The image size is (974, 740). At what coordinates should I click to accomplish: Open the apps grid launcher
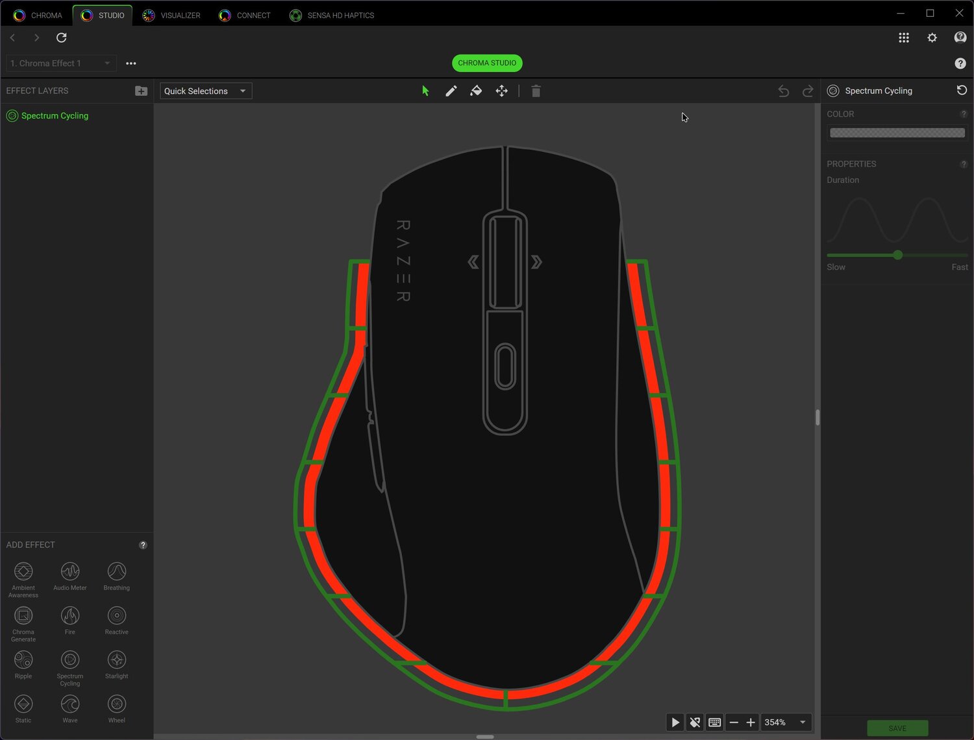pos(904,38)
